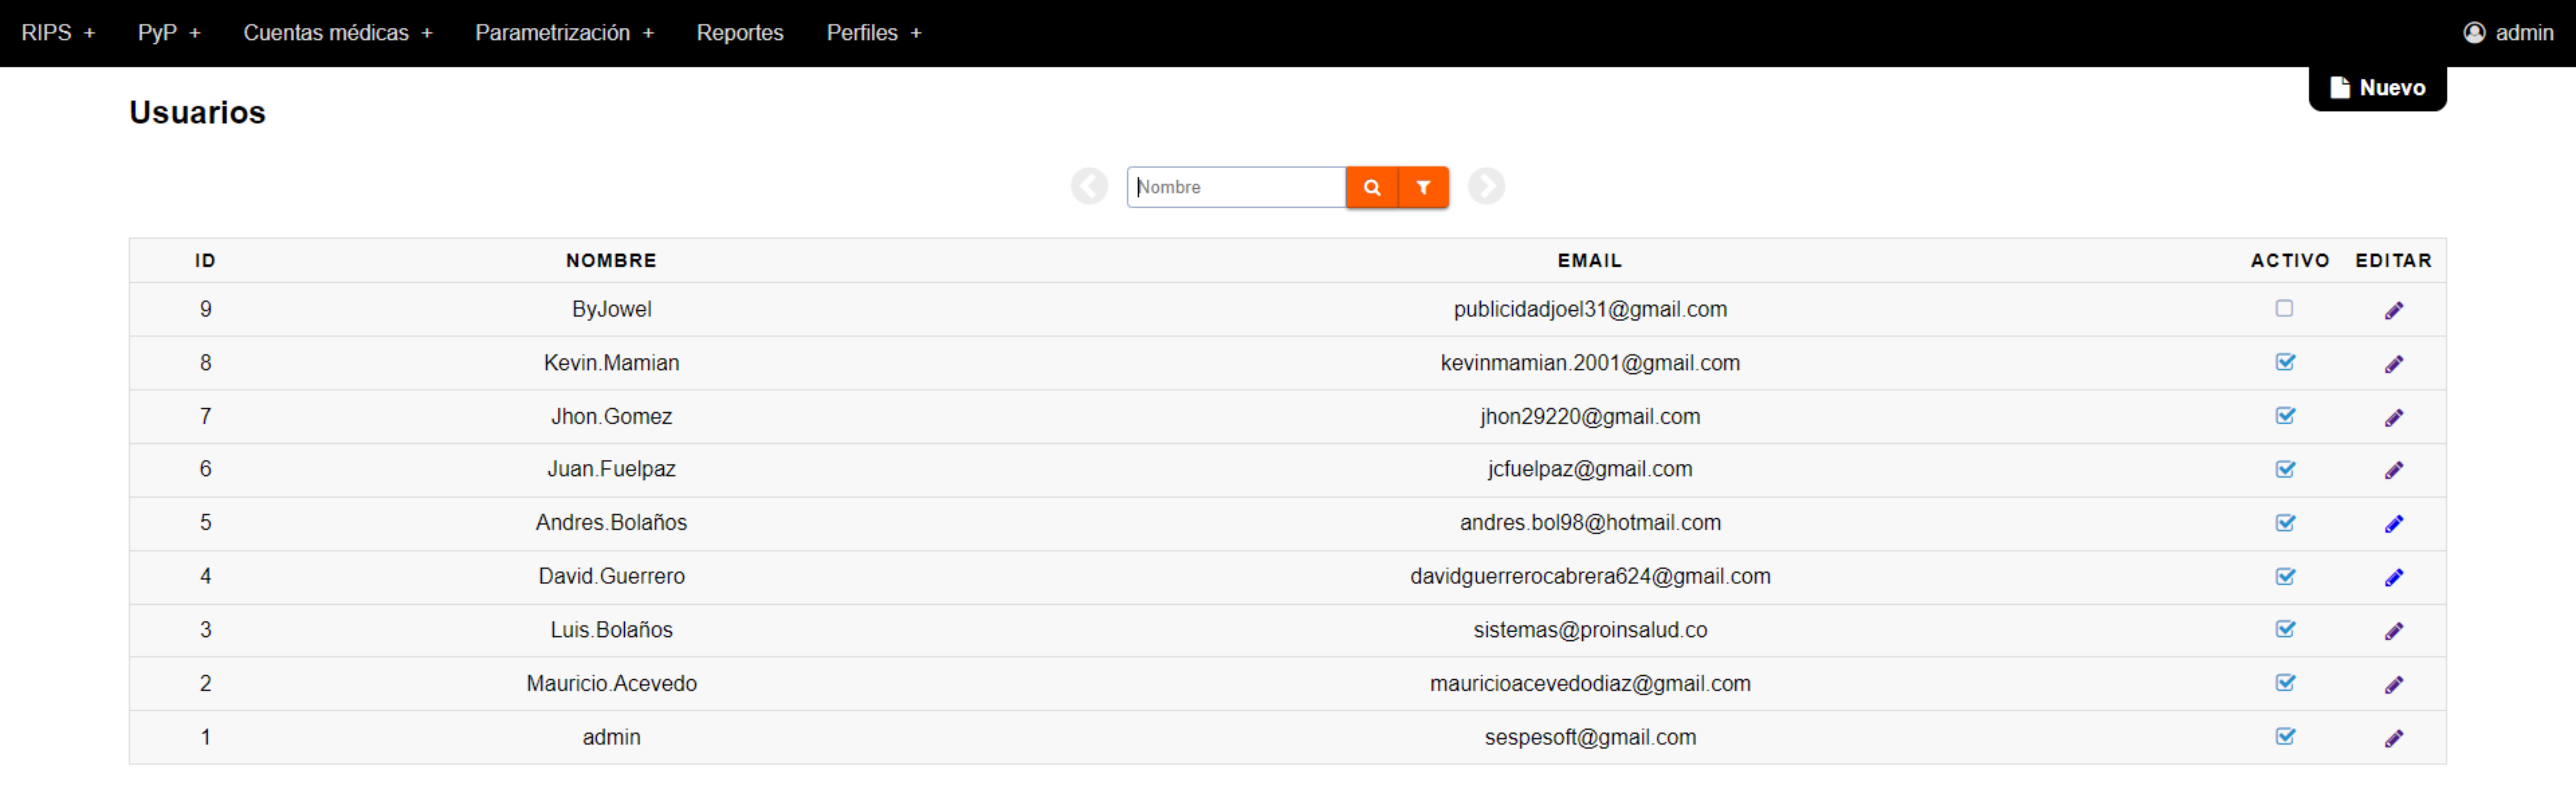Deactivate Andres.Bolaños checkbox
The width and height of the screenshot is (2576, 801).
pos(2285,523)
